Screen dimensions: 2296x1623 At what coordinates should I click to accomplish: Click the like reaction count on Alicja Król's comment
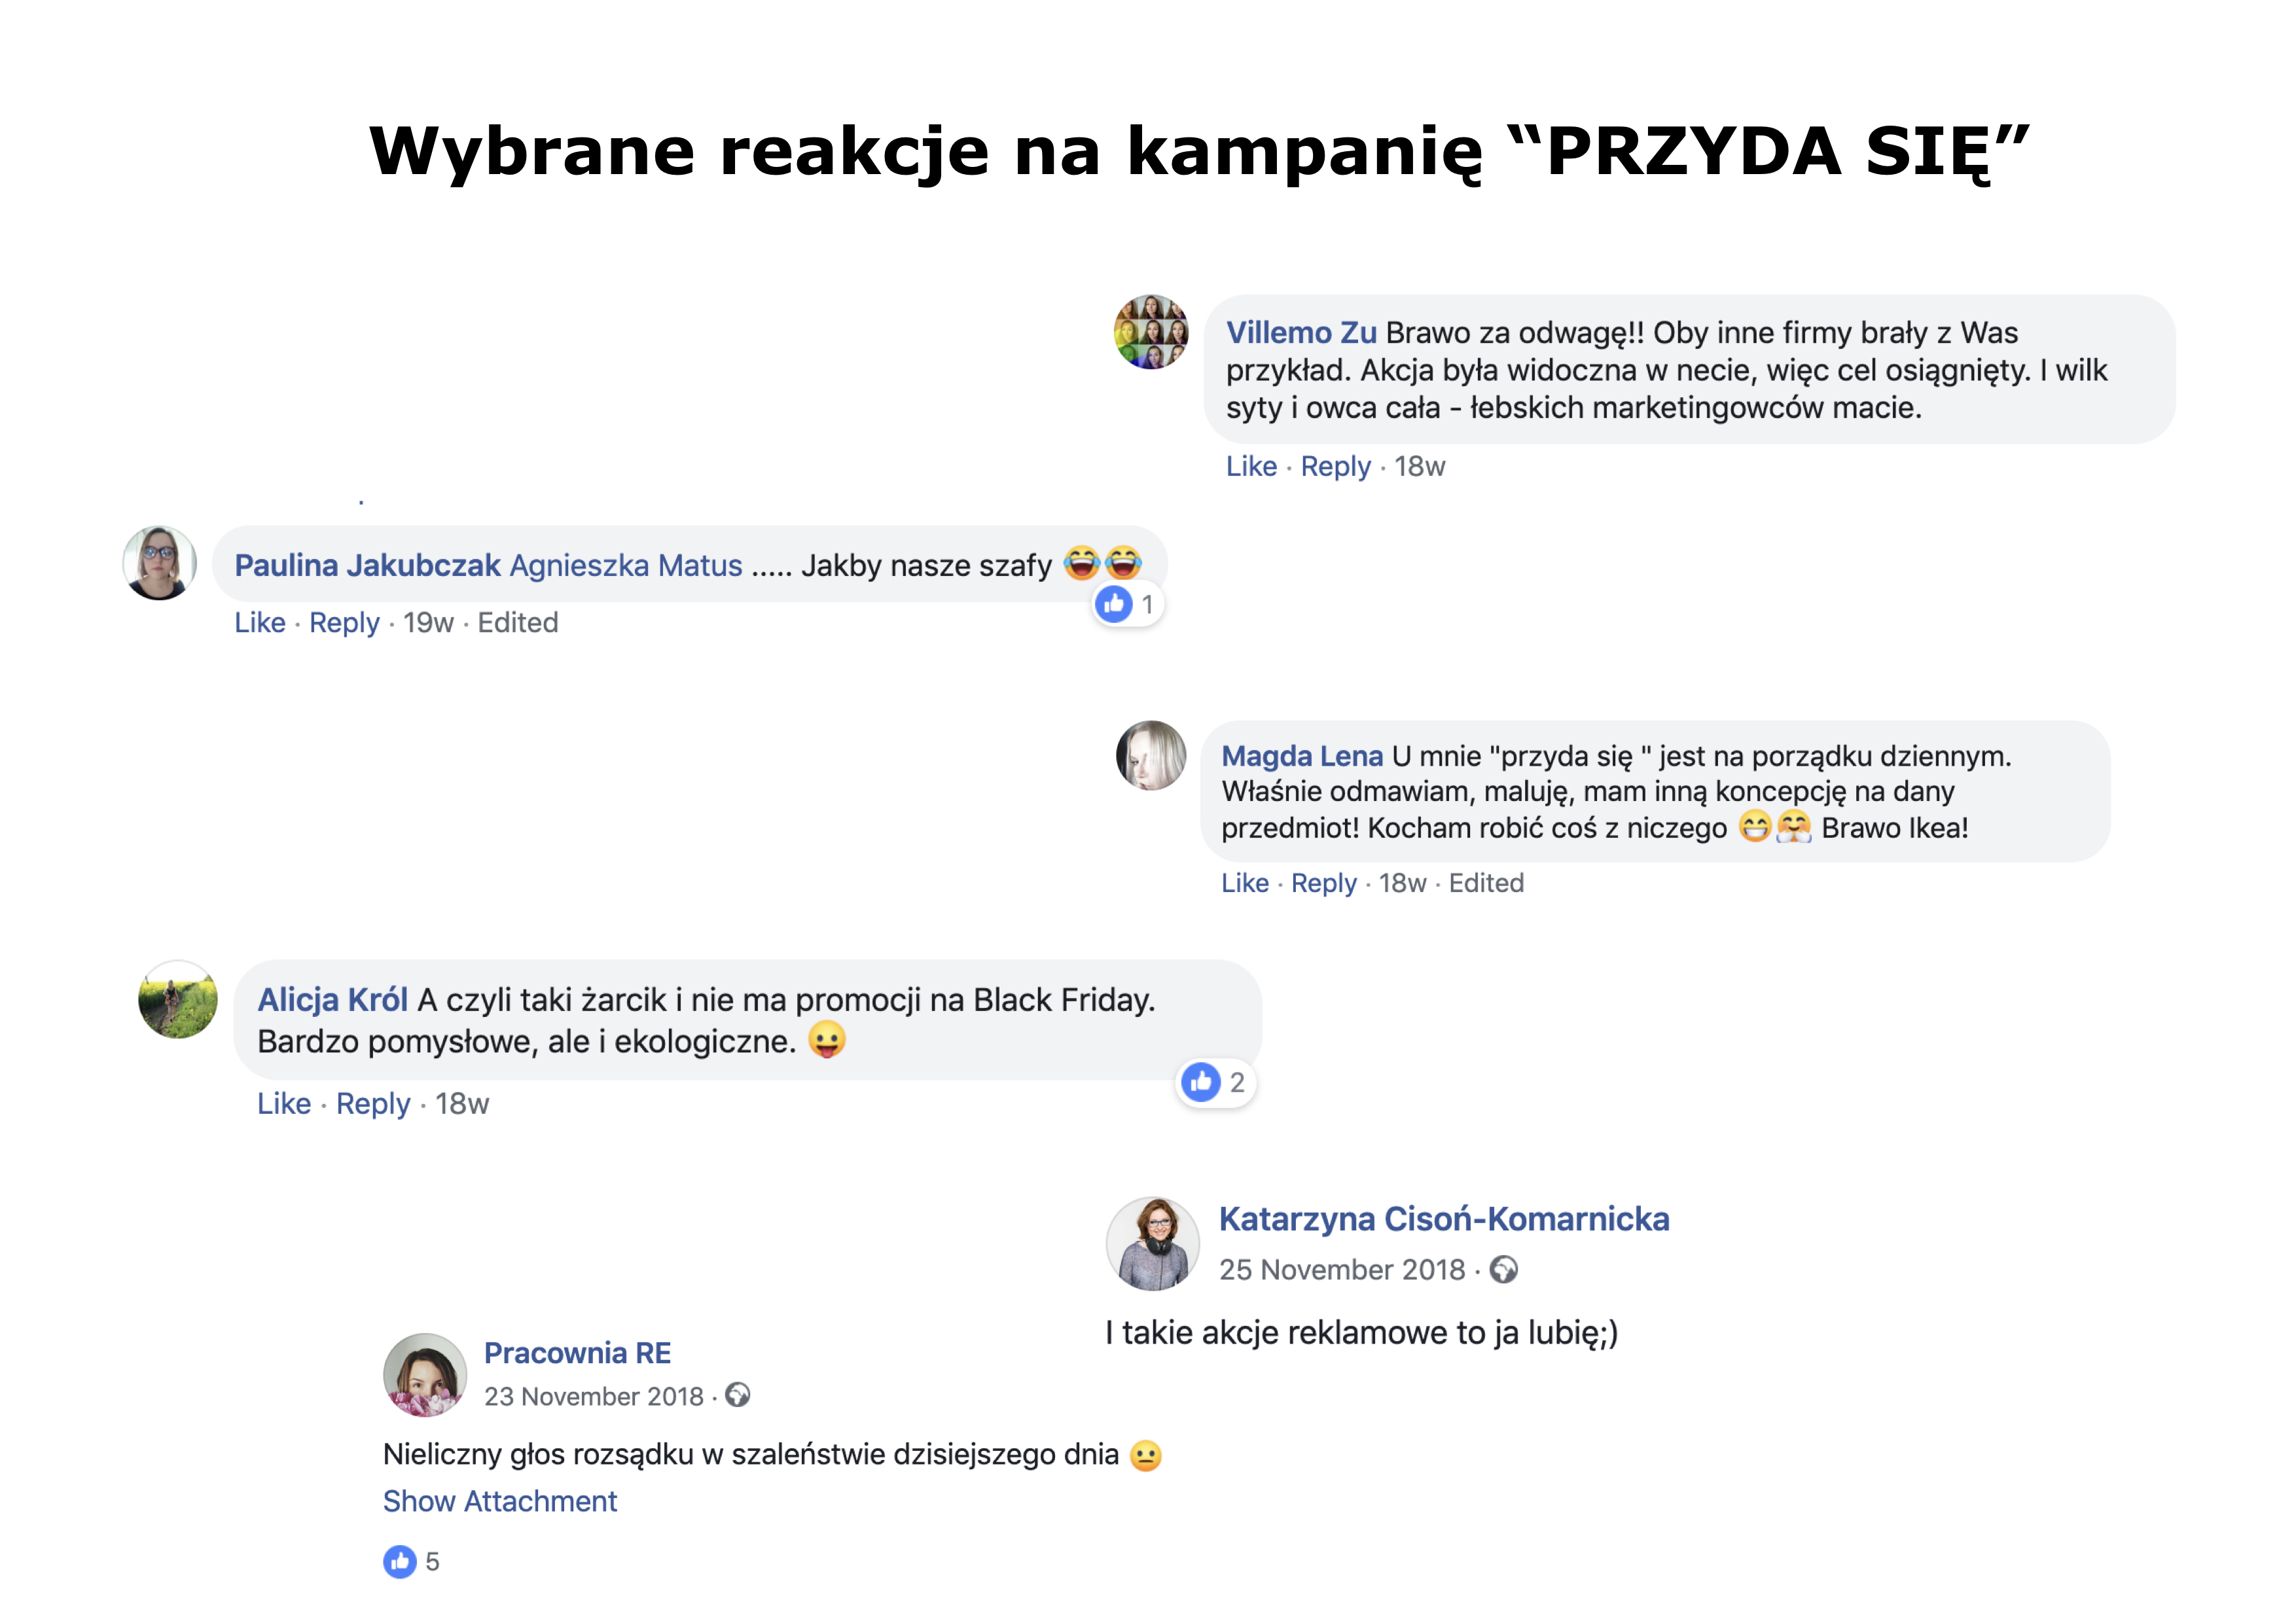point(1237,1082)
